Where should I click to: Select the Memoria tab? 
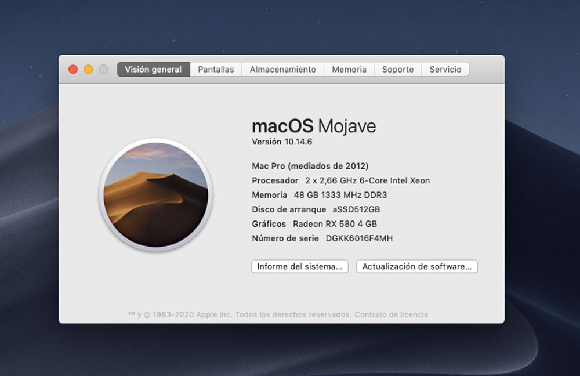[x=349, y=70]
